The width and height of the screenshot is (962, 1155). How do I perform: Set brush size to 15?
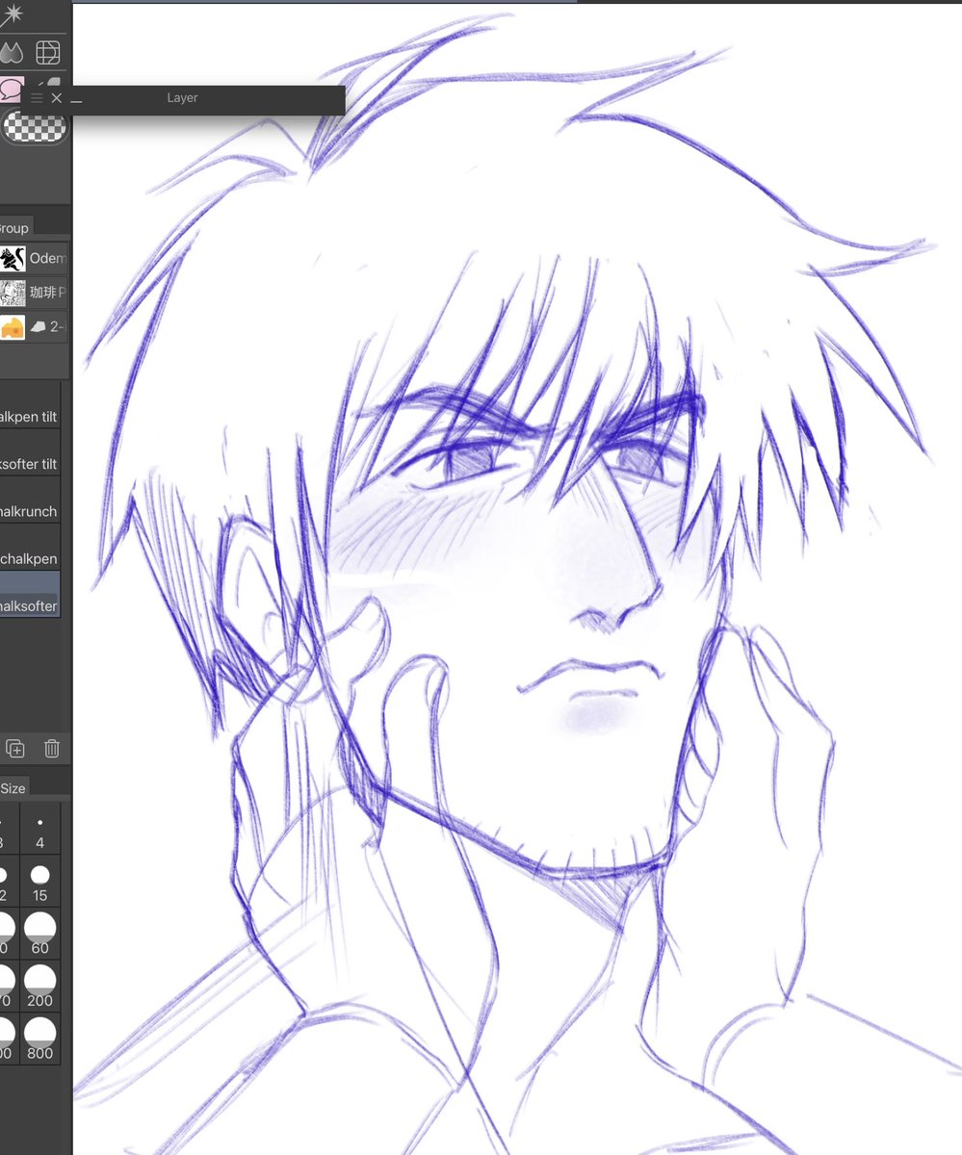[39, 882]
